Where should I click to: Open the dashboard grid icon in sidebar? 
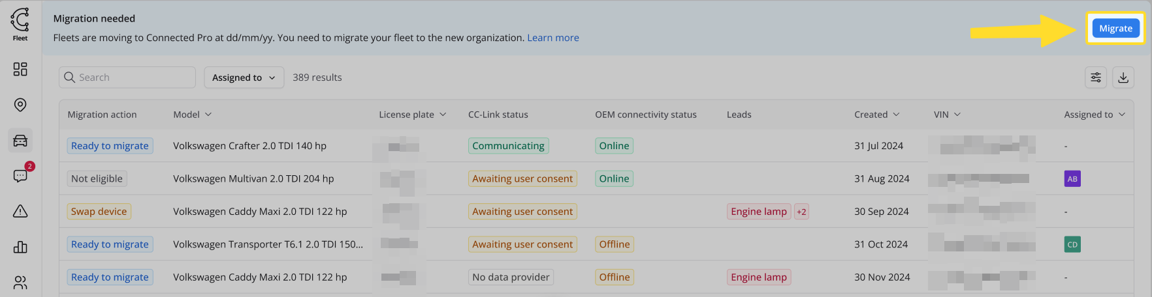[20, 69]
